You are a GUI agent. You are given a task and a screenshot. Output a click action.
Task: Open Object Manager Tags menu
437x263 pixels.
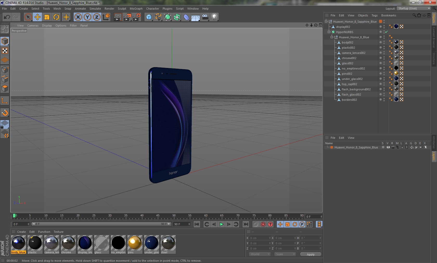click(375, 15)
